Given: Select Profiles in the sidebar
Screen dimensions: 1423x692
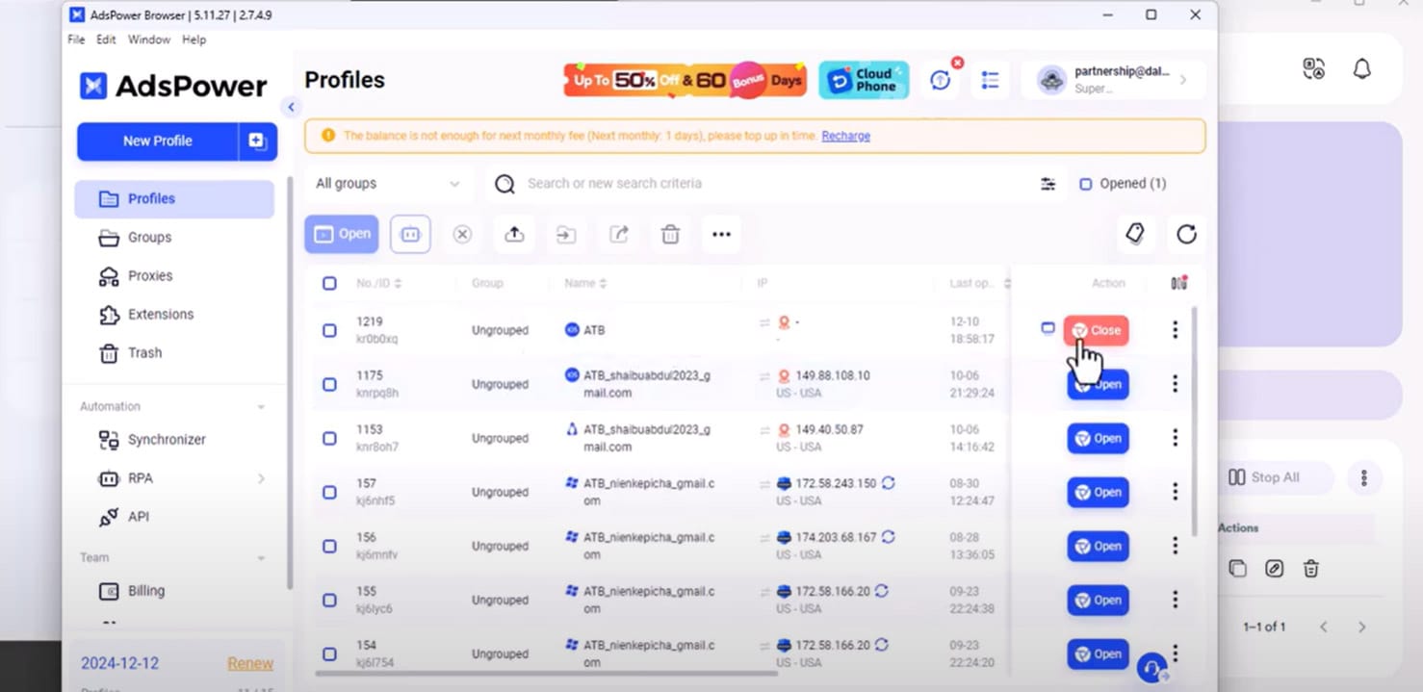Looking at the screenshot, I should pyautogui.click(x=174, y=198).
